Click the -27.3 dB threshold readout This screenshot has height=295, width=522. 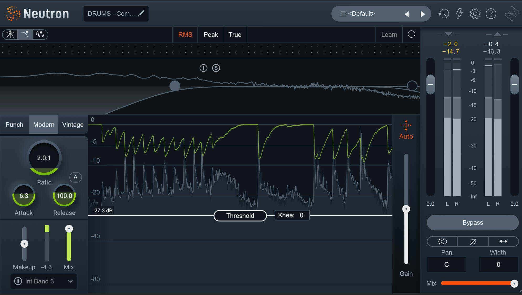pyautogui.click(x=102, y=210)
